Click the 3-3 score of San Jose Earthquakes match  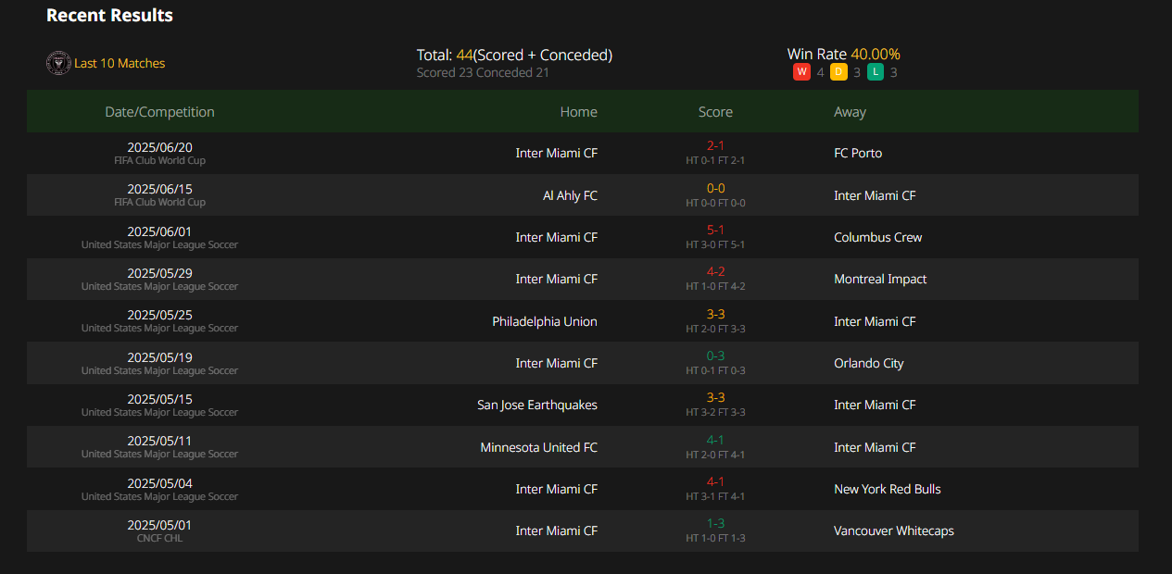pos(715,397)
